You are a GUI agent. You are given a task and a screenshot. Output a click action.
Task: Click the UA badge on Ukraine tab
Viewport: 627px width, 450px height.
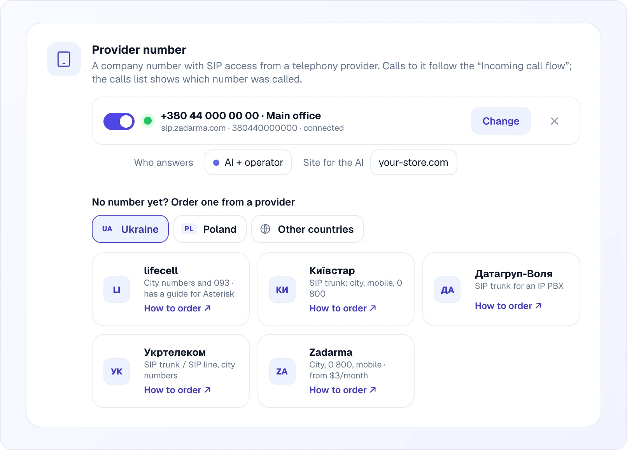coord(107,229)
